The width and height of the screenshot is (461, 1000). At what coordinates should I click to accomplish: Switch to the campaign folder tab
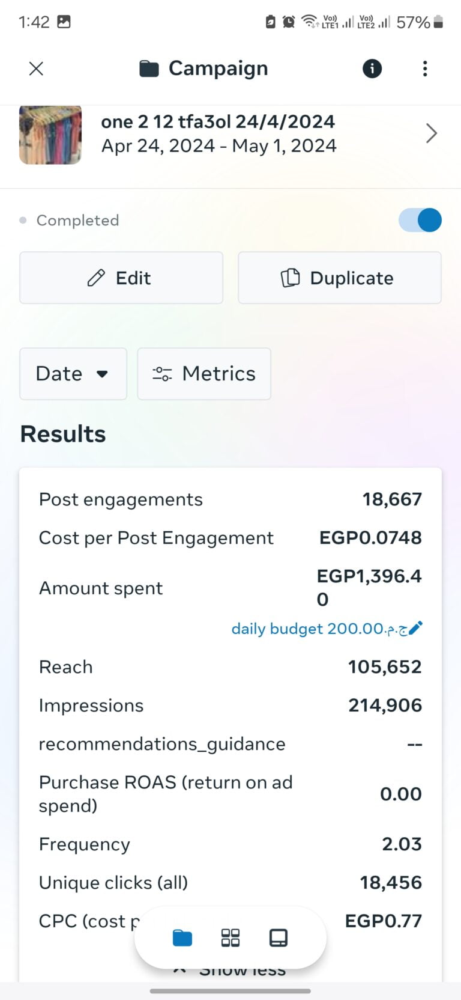click(182, 938)
